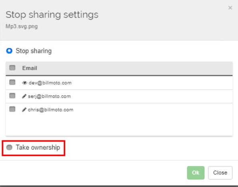Click the Close button
This screenshot has height=187, width=238.
[220, 173]
